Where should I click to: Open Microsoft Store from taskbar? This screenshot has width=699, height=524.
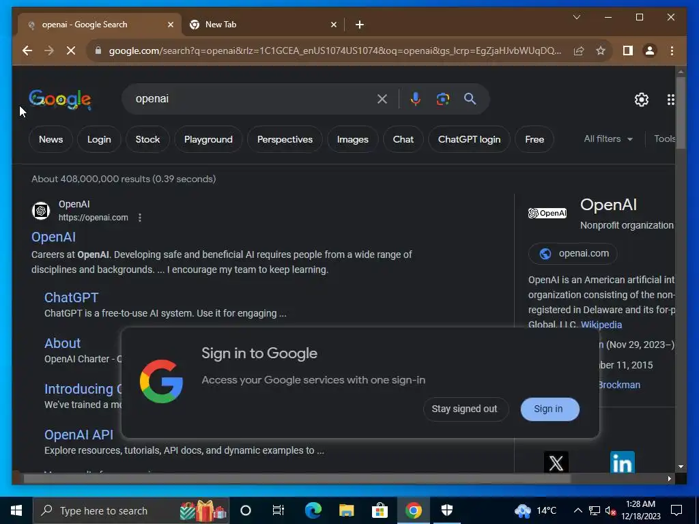point(380,510)
